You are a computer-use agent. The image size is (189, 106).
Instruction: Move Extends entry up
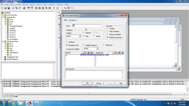coord(89,53)
